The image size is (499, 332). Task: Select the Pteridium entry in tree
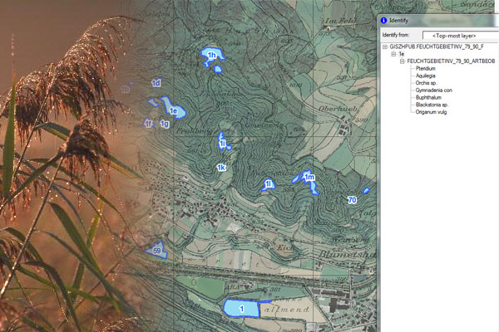(x=425, y=70)
